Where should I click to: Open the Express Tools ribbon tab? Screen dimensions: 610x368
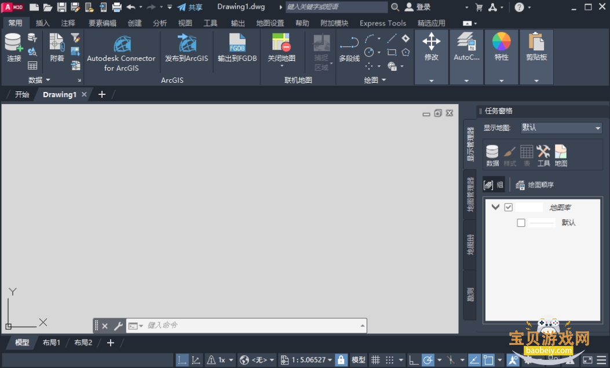[383, 23]
